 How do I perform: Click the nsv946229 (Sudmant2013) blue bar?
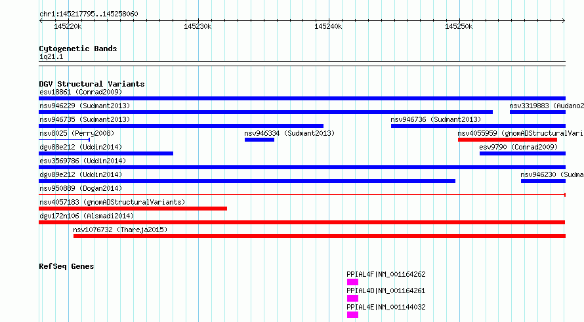(266, 112)
